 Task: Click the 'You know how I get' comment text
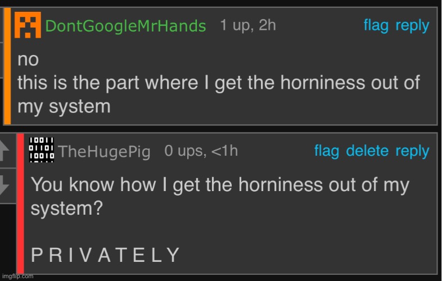pos(219,185)
